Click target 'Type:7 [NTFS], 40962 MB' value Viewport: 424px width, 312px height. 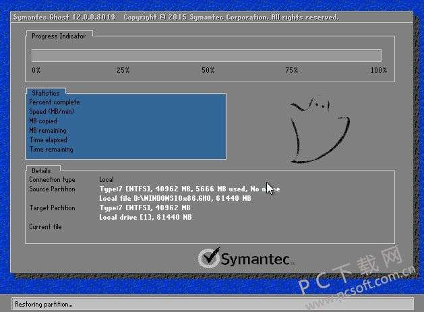[145, 208]
